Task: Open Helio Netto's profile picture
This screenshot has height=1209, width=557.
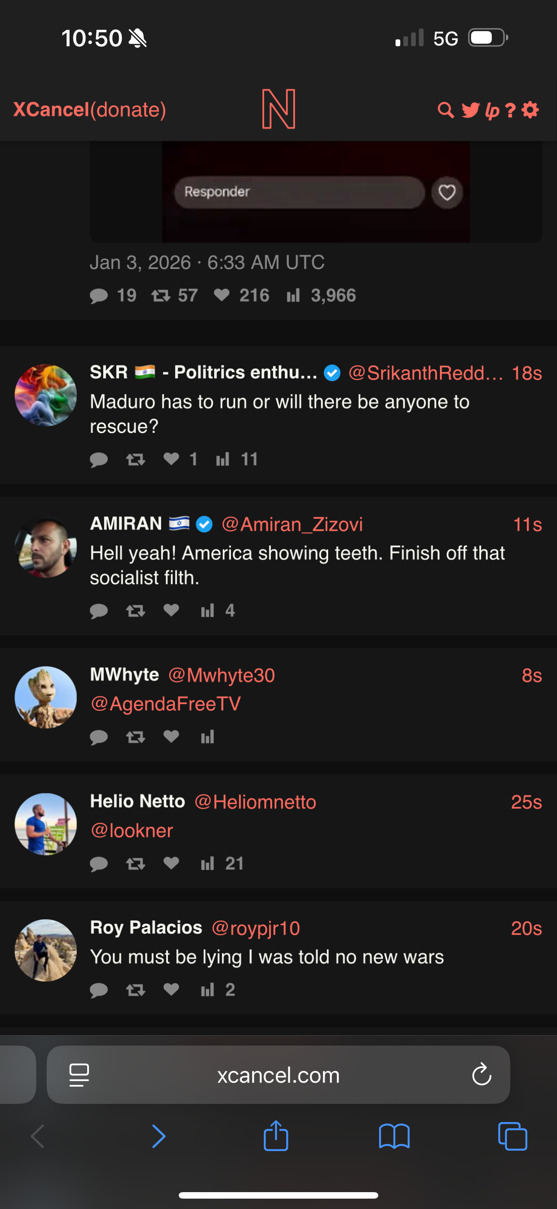Action: click(45, 824)
